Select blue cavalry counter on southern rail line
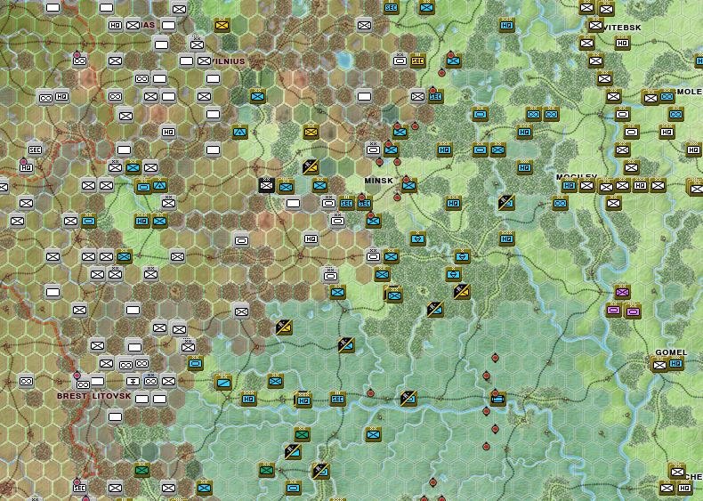 point(408,399)
